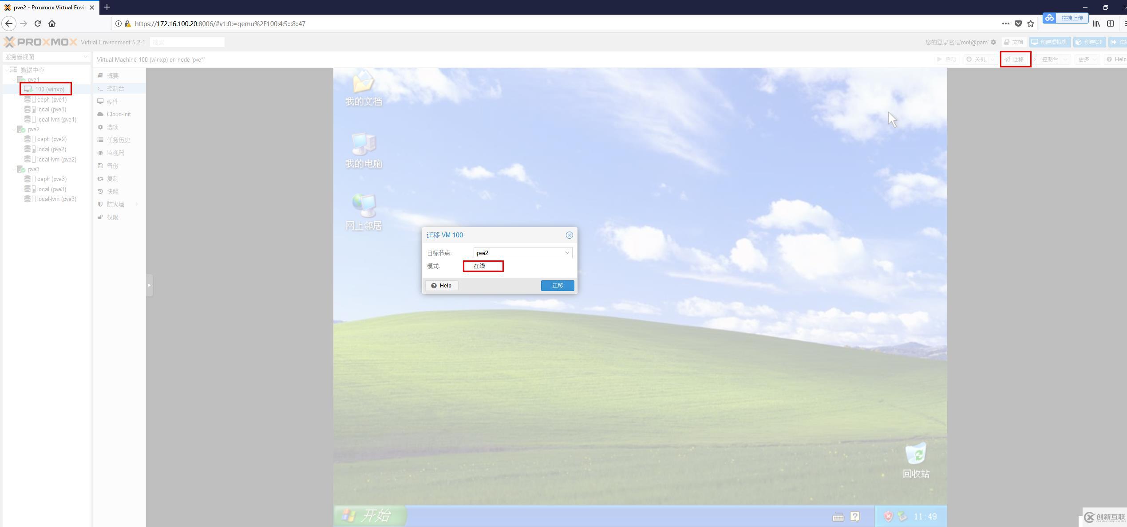Click the Help button in the dialog
Image resolution: width=1127 pixels, height=527 pixels.
tap(441, 286)
